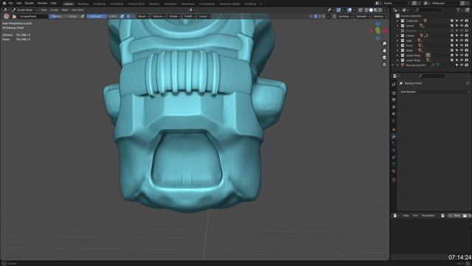This screenshot has width=472, height=266.
Task: Toggle perspective/orthographic grid icon
Action: point(384,64)
